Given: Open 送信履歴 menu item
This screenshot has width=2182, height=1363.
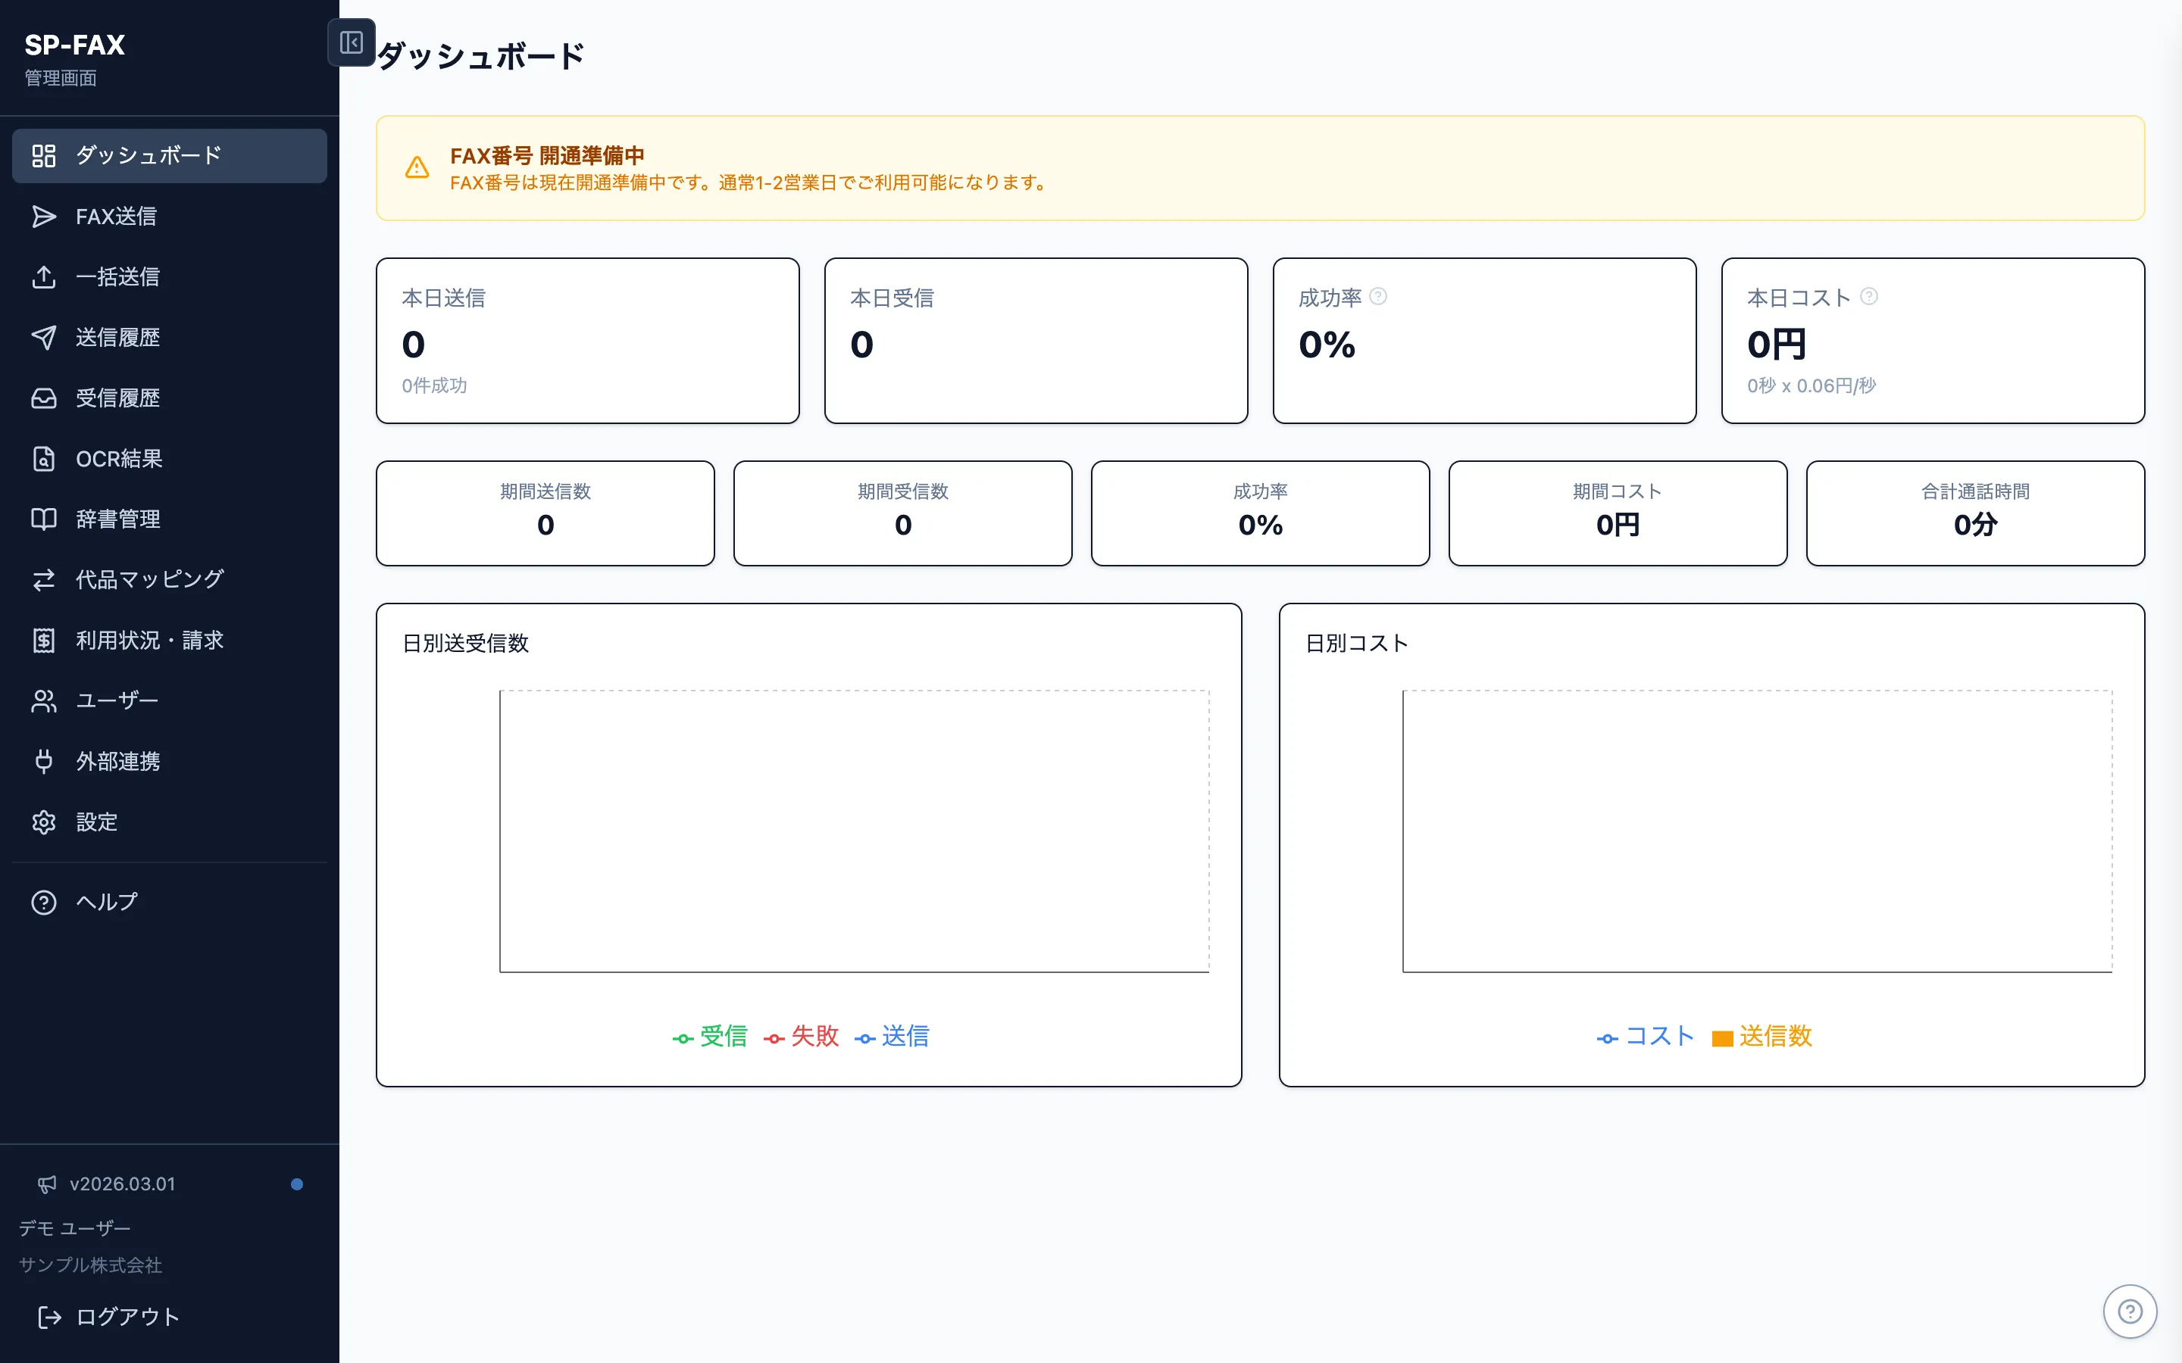Looking at the screenshot, I should tap(117, 337).
